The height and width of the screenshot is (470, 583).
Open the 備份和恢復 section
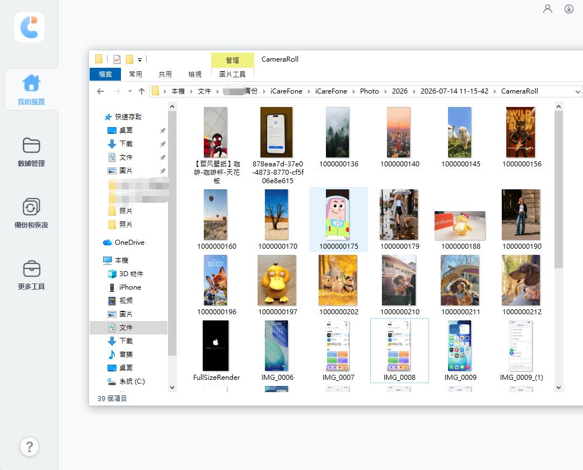pyautogui.click(x=31, y=213)
